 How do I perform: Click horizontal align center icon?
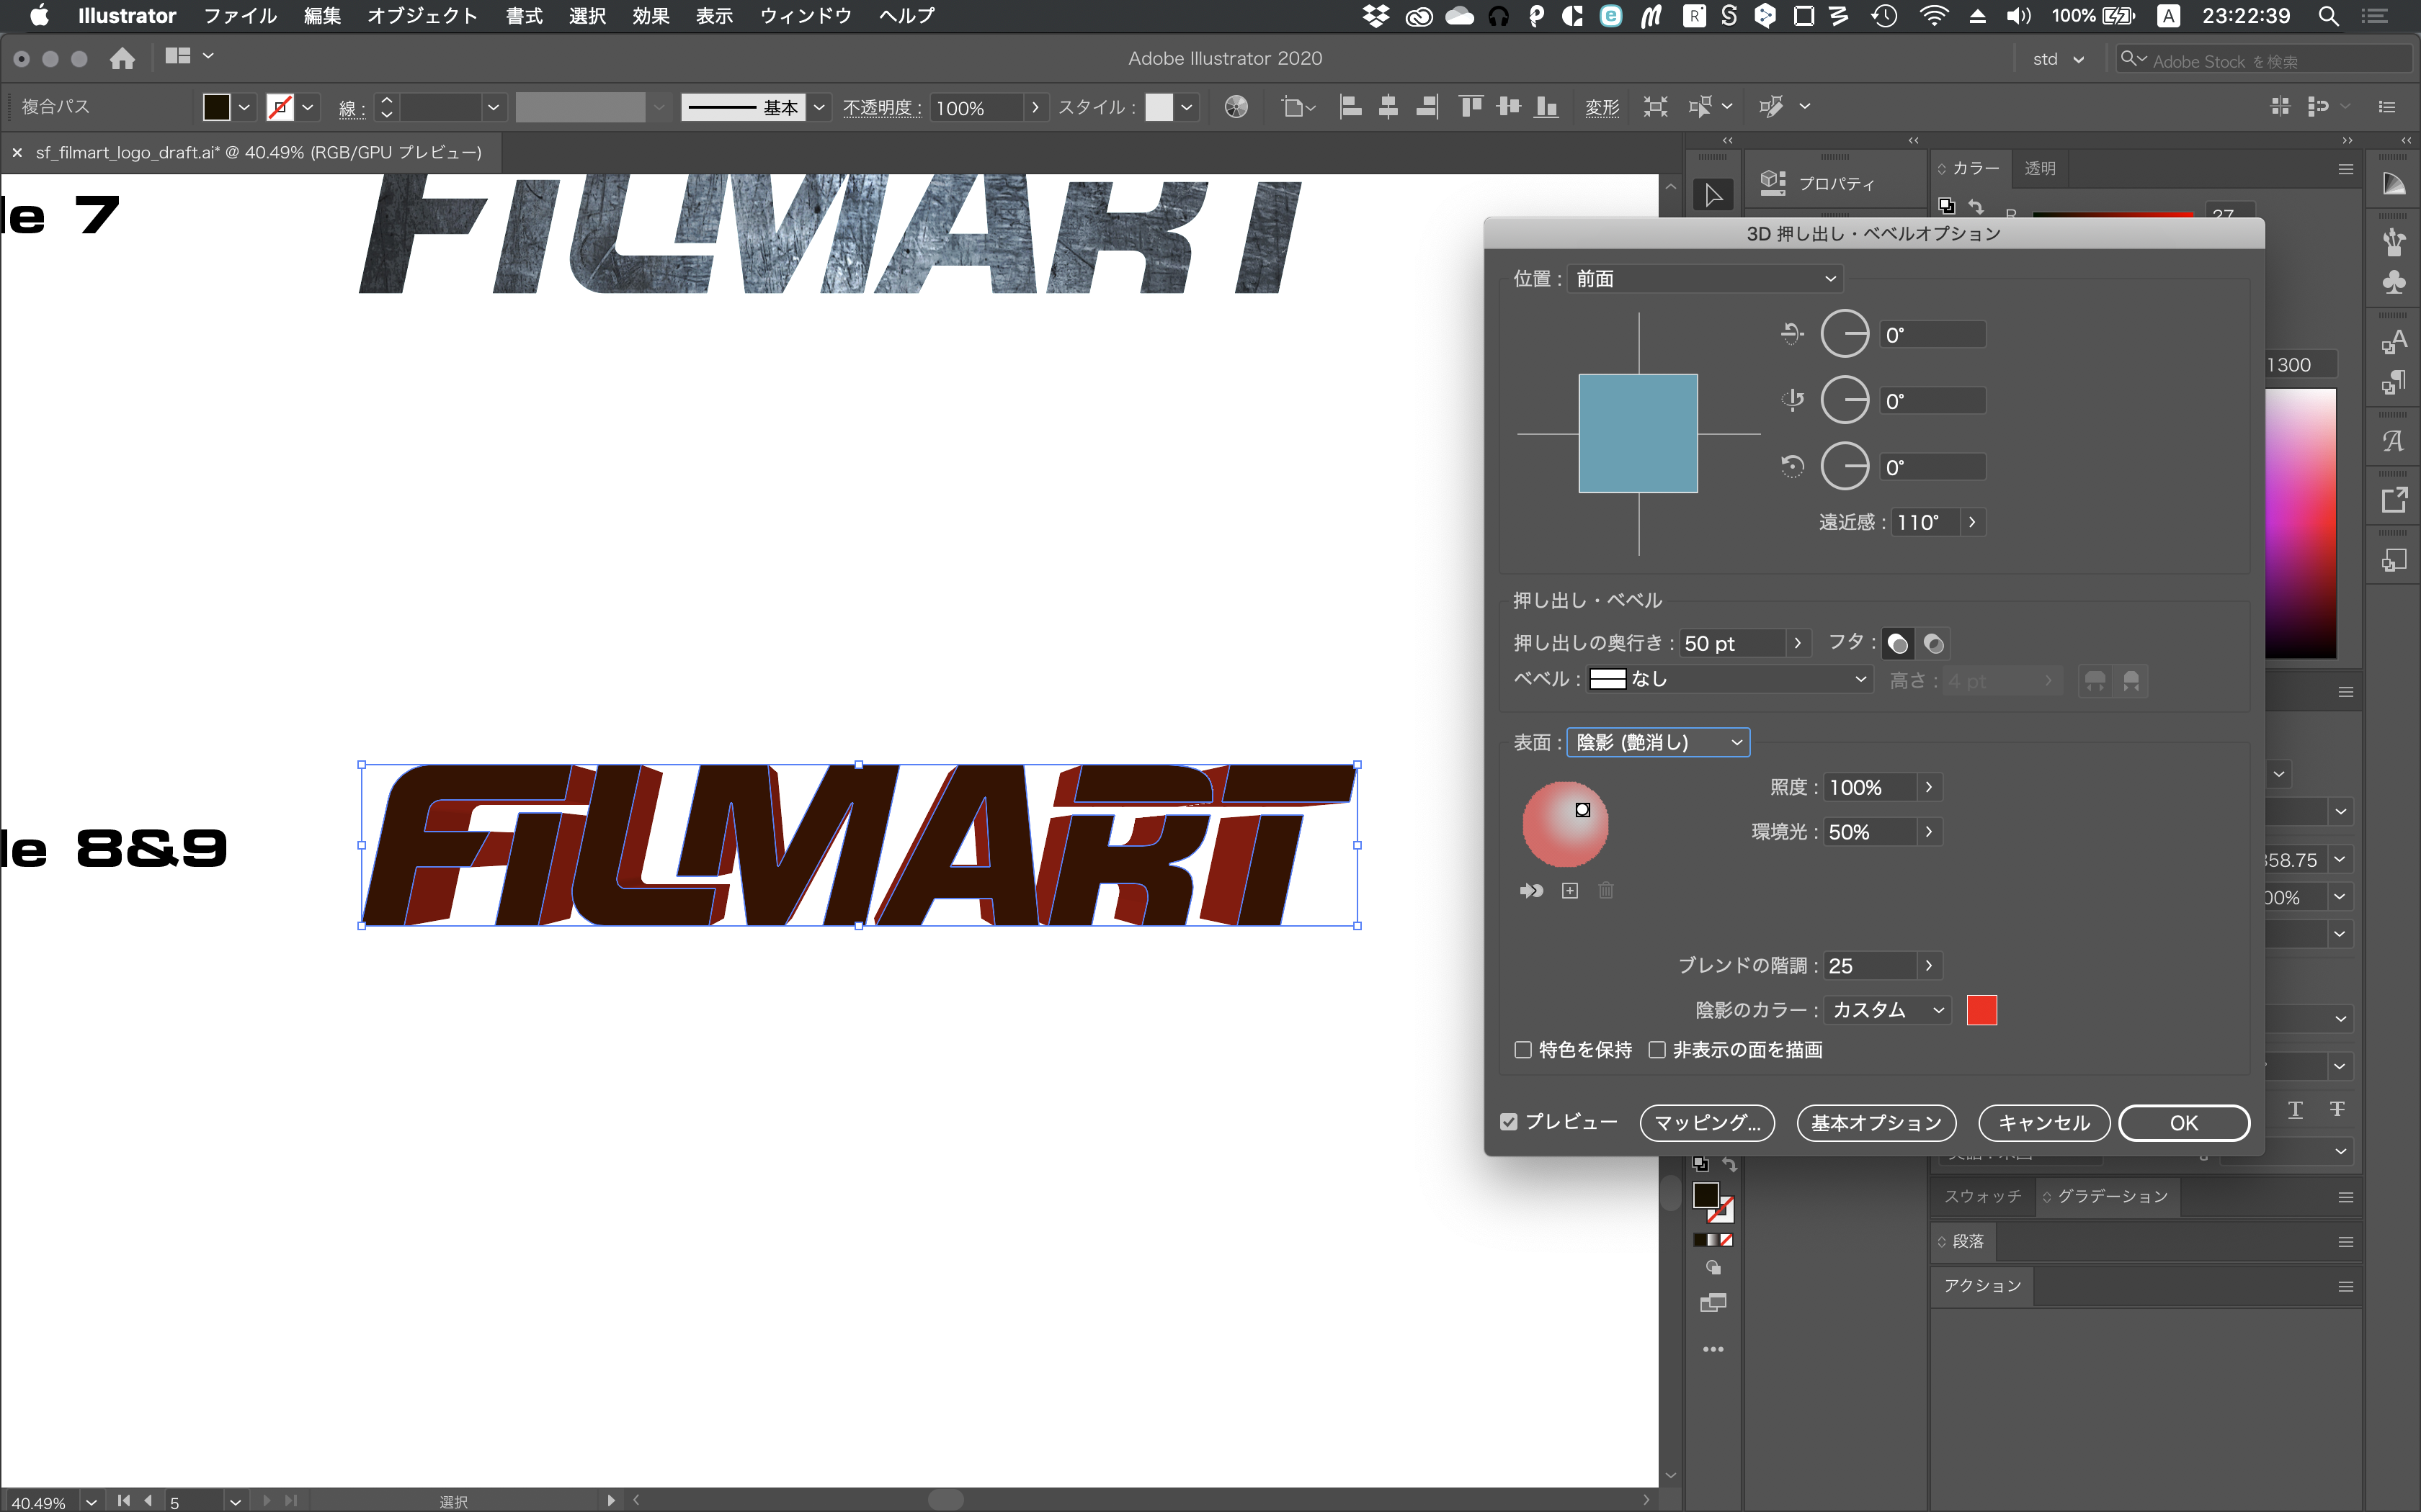point(1388,107)
